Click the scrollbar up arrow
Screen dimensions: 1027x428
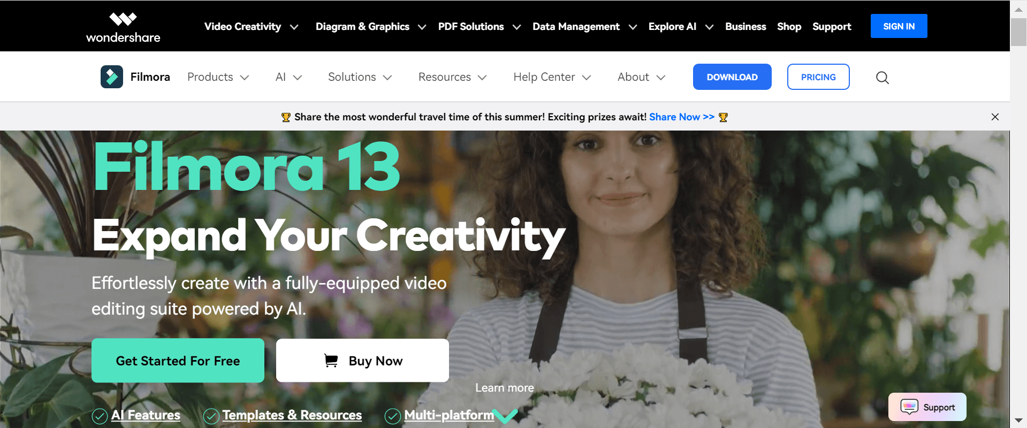pos(1018,9)
